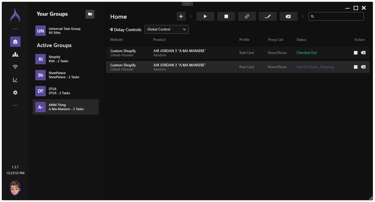375x202 pixels.
Task: Click the A- group badge
Action: [41, 107]
